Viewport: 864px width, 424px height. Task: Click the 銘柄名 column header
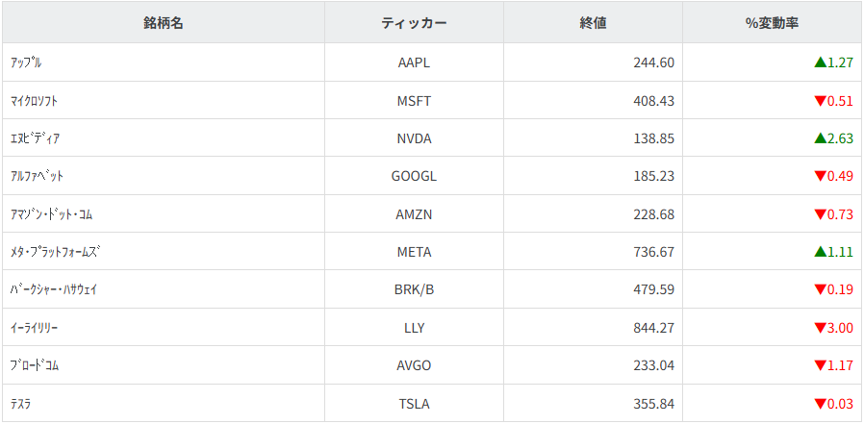pos(164,23)
